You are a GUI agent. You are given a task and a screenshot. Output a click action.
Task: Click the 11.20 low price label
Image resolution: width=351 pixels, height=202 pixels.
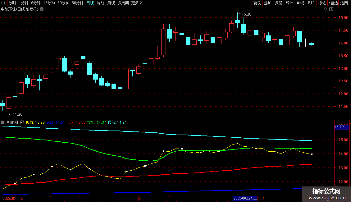[x=17, y=114]
